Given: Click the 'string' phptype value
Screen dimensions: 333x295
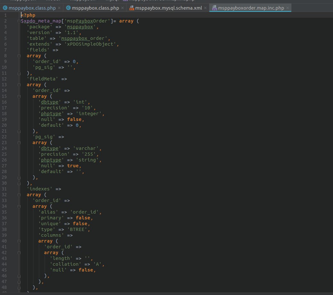Looking at the screenshot, I should [x=87, y=160].
